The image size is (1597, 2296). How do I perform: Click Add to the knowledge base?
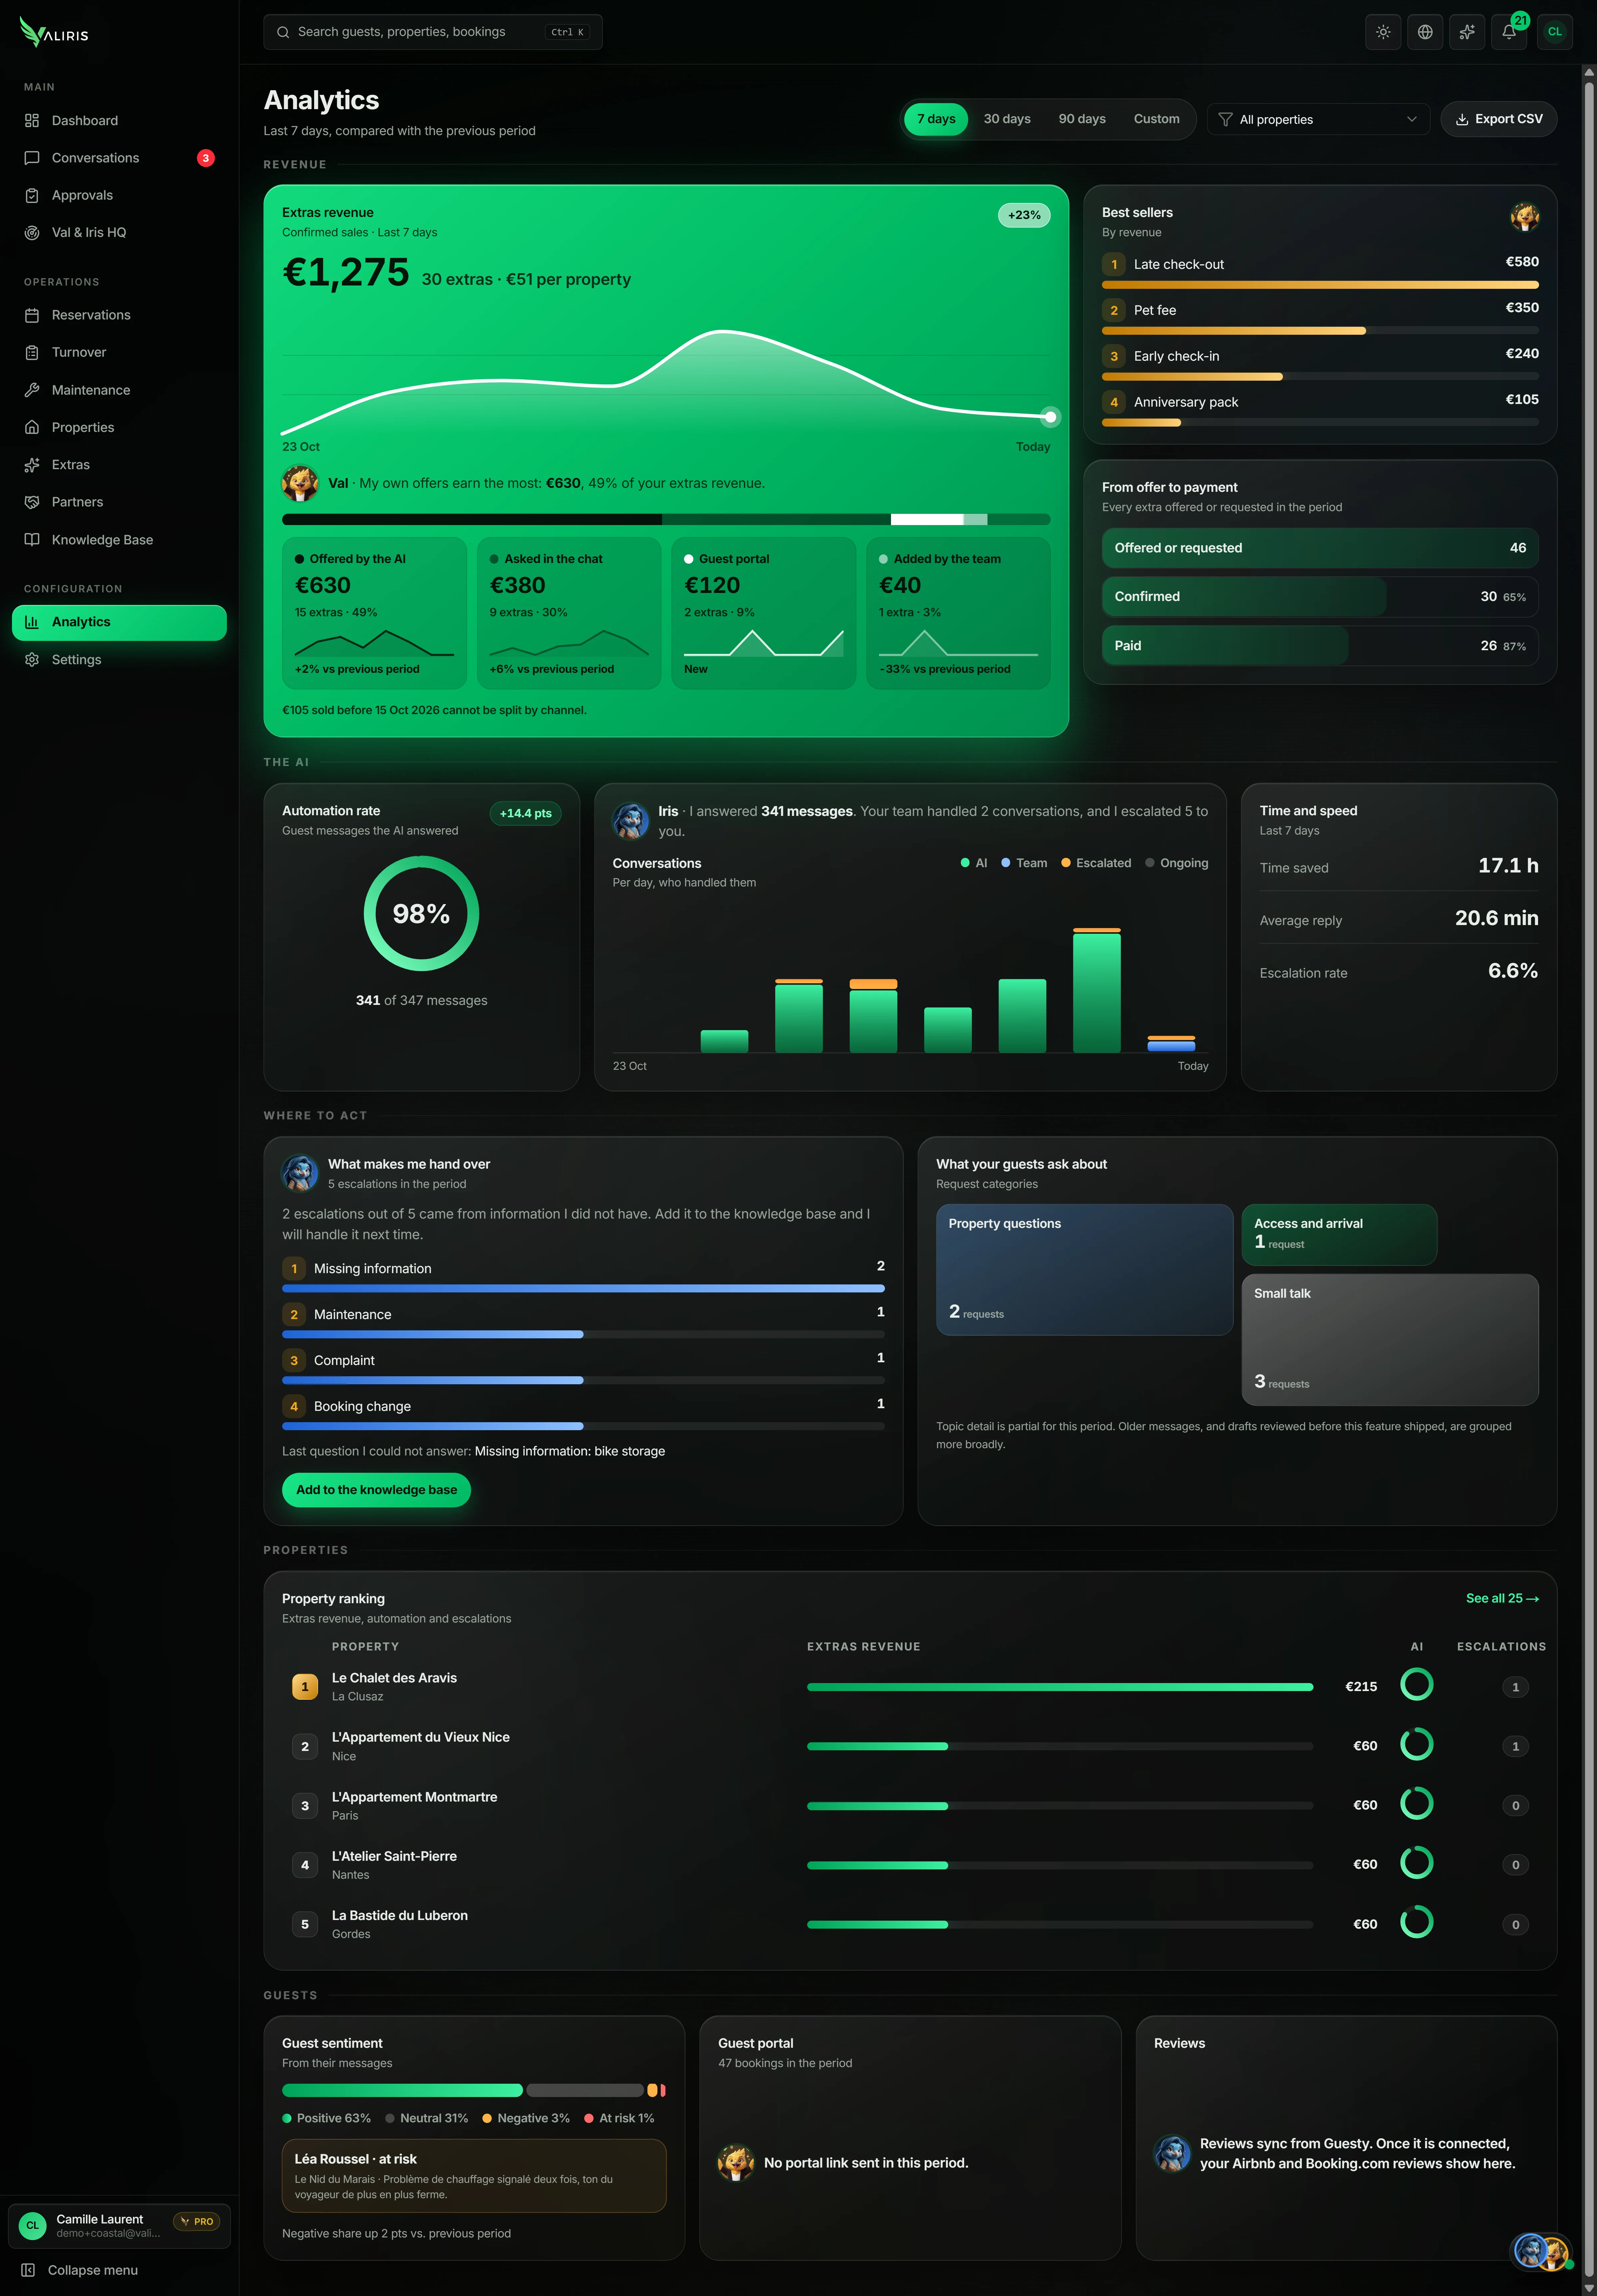376,1490
